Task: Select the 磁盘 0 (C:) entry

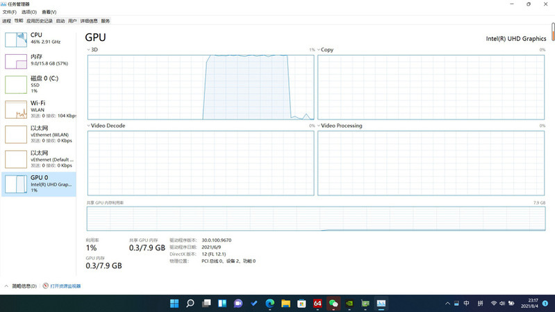Action: [39, 84]
